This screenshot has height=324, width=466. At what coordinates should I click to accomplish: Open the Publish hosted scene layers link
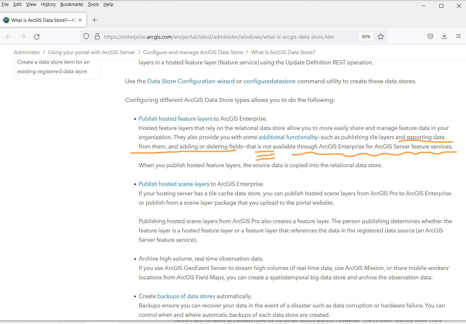[174, 184]
